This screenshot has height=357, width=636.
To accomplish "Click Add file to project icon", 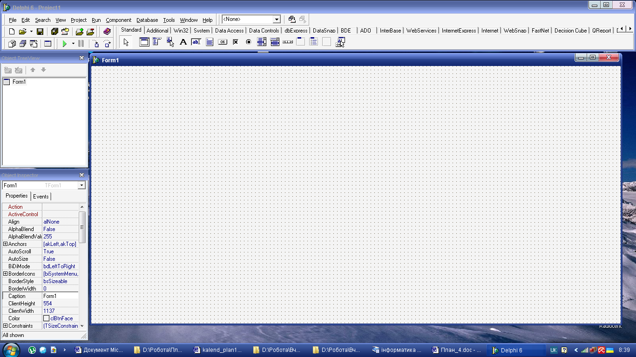I will click(x=80, y=32).
